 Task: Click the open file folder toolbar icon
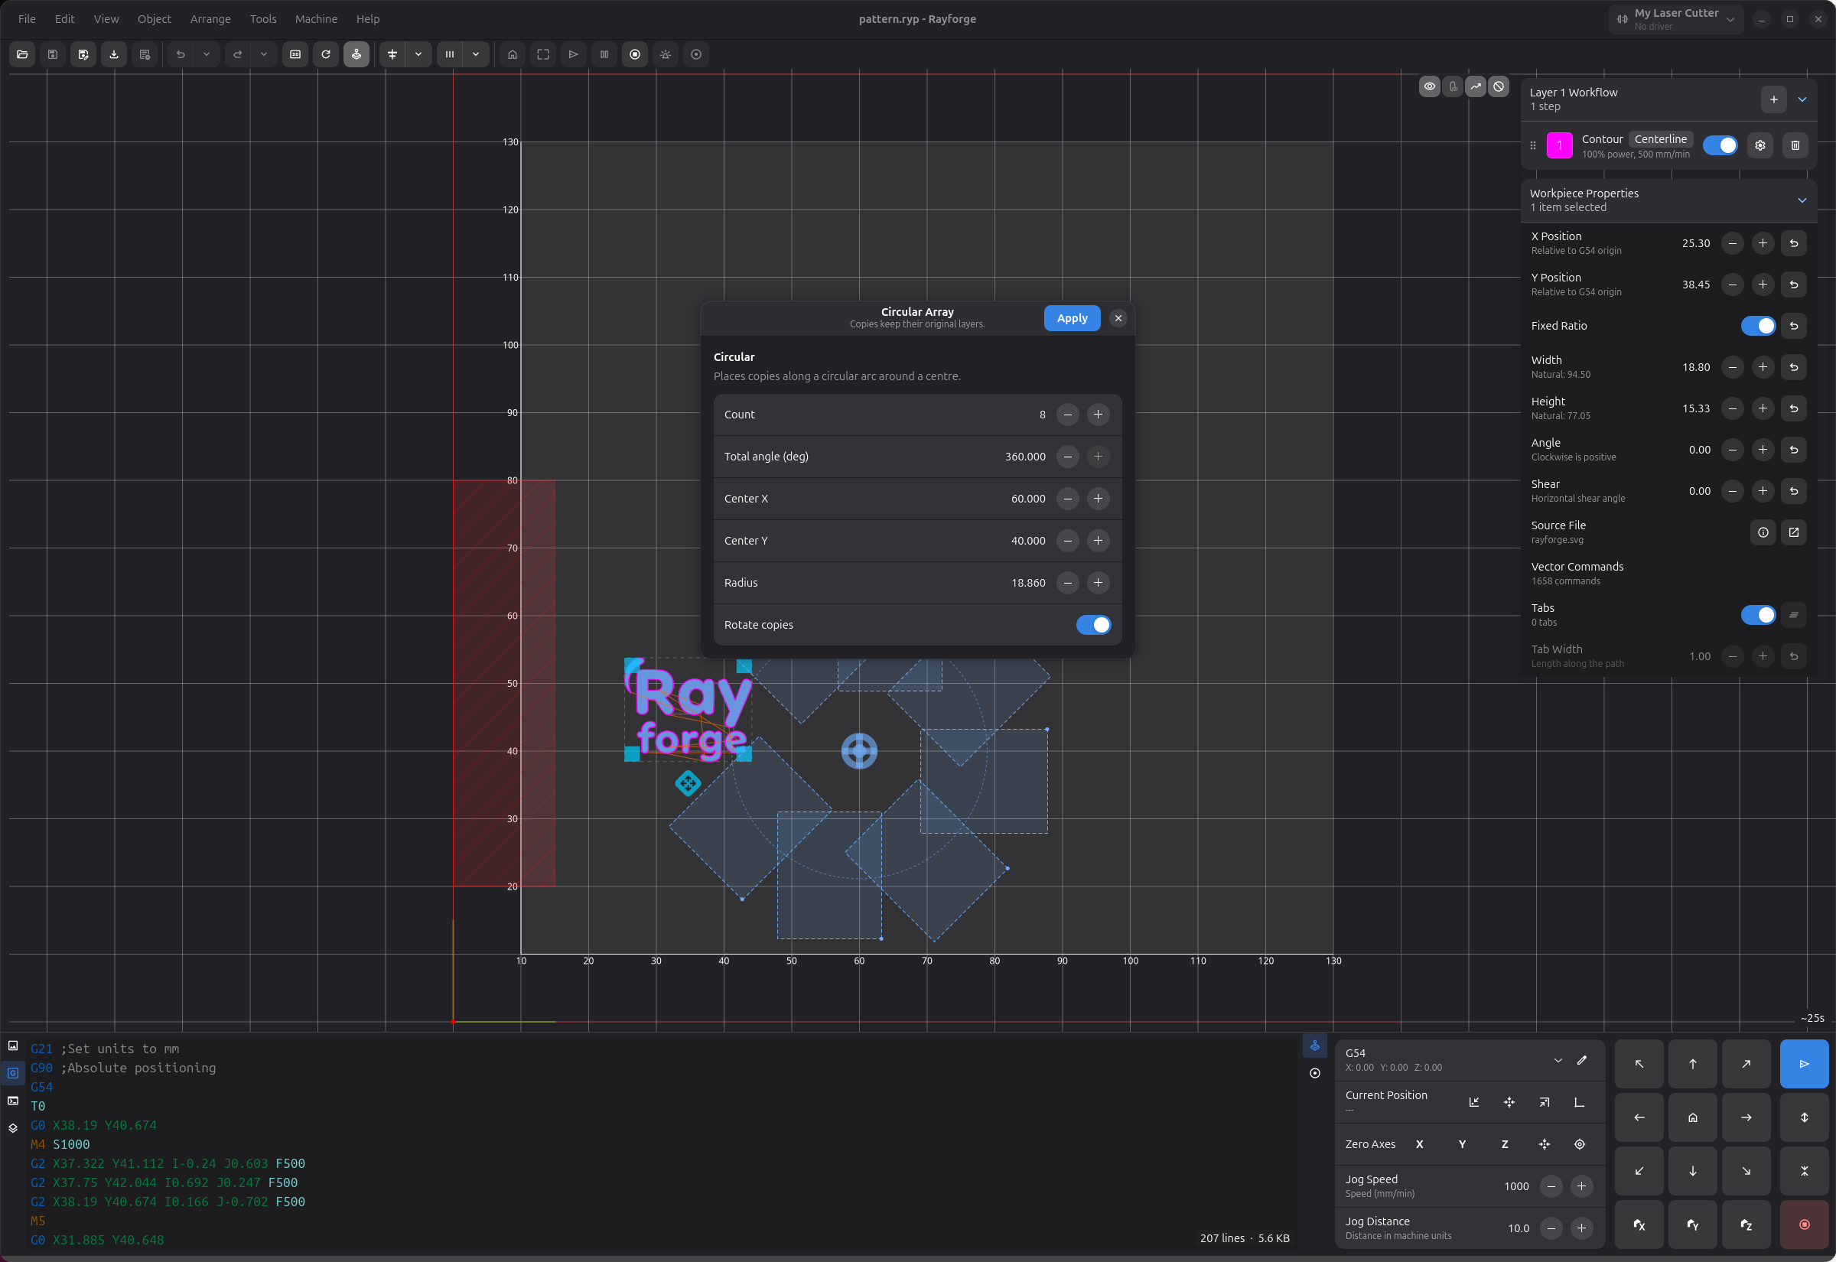coord(22,54)
